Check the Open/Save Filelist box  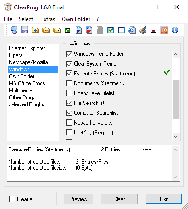point(69,93)
